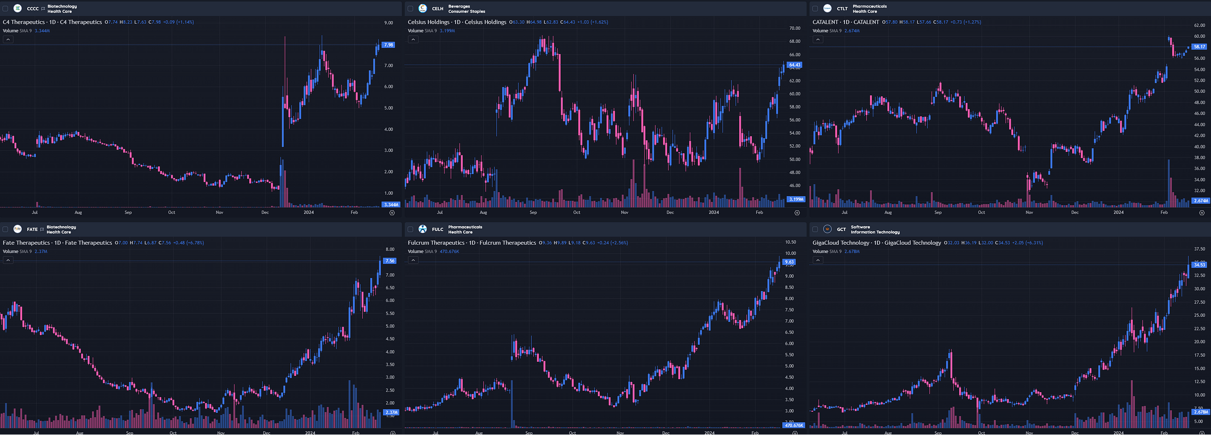The image size is (1211, 435).
Task: Click the Fulcrum Therapeutics 1D legend title
Action: pos(472,243)
